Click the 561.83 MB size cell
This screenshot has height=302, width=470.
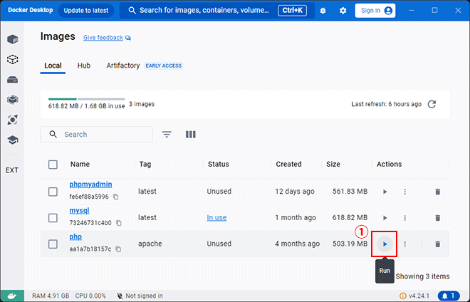[350, 192]
